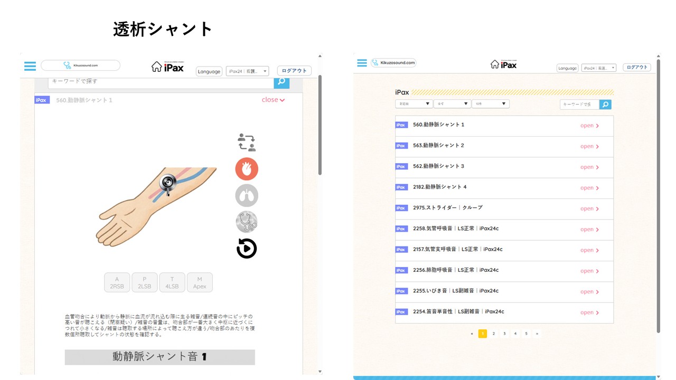676x380 pixels.
Task: Go to page 2 in pagination
Action: coord(493,334)
